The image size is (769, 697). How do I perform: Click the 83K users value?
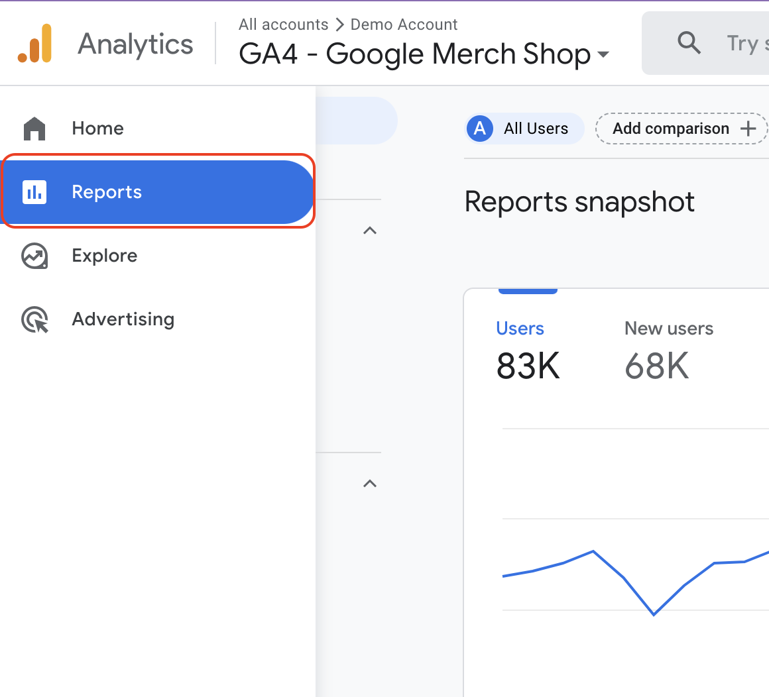point(528,366)
